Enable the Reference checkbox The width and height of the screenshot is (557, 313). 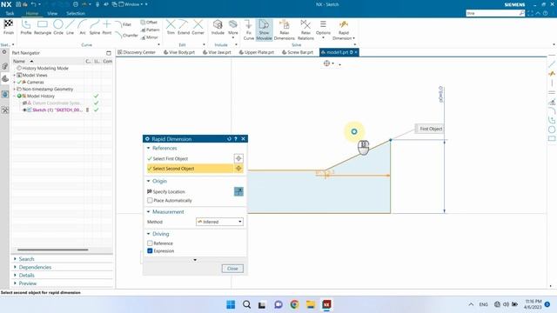pos(150,243)
